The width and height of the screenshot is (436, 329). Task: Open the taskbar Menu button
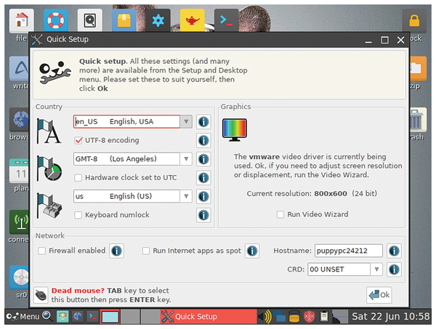pos(23,317)
